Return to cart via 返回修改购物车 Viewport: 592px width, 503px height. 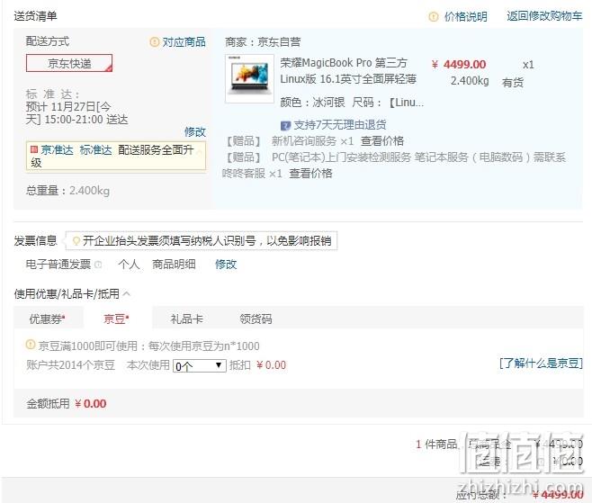pyautogui.click(x=544, y=16)
